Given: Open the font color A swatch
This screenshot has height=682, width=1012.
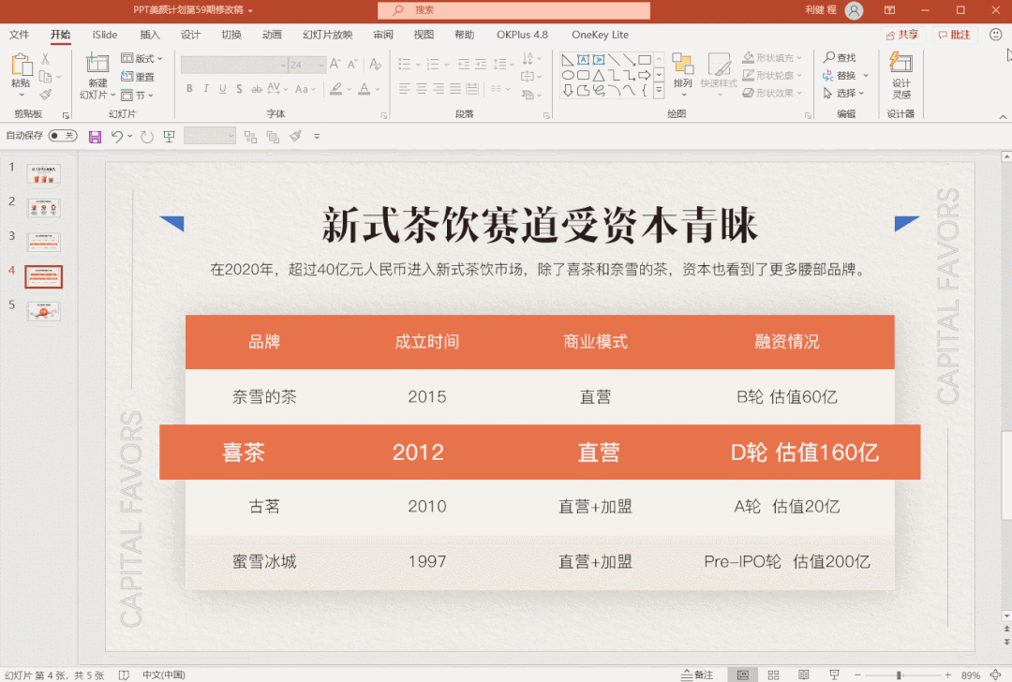Looking at the screenshot, I should coord(364,88).
